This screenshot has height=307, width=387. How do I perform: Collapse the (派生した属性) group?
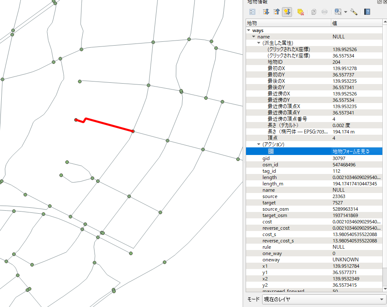tap(259, 43)
